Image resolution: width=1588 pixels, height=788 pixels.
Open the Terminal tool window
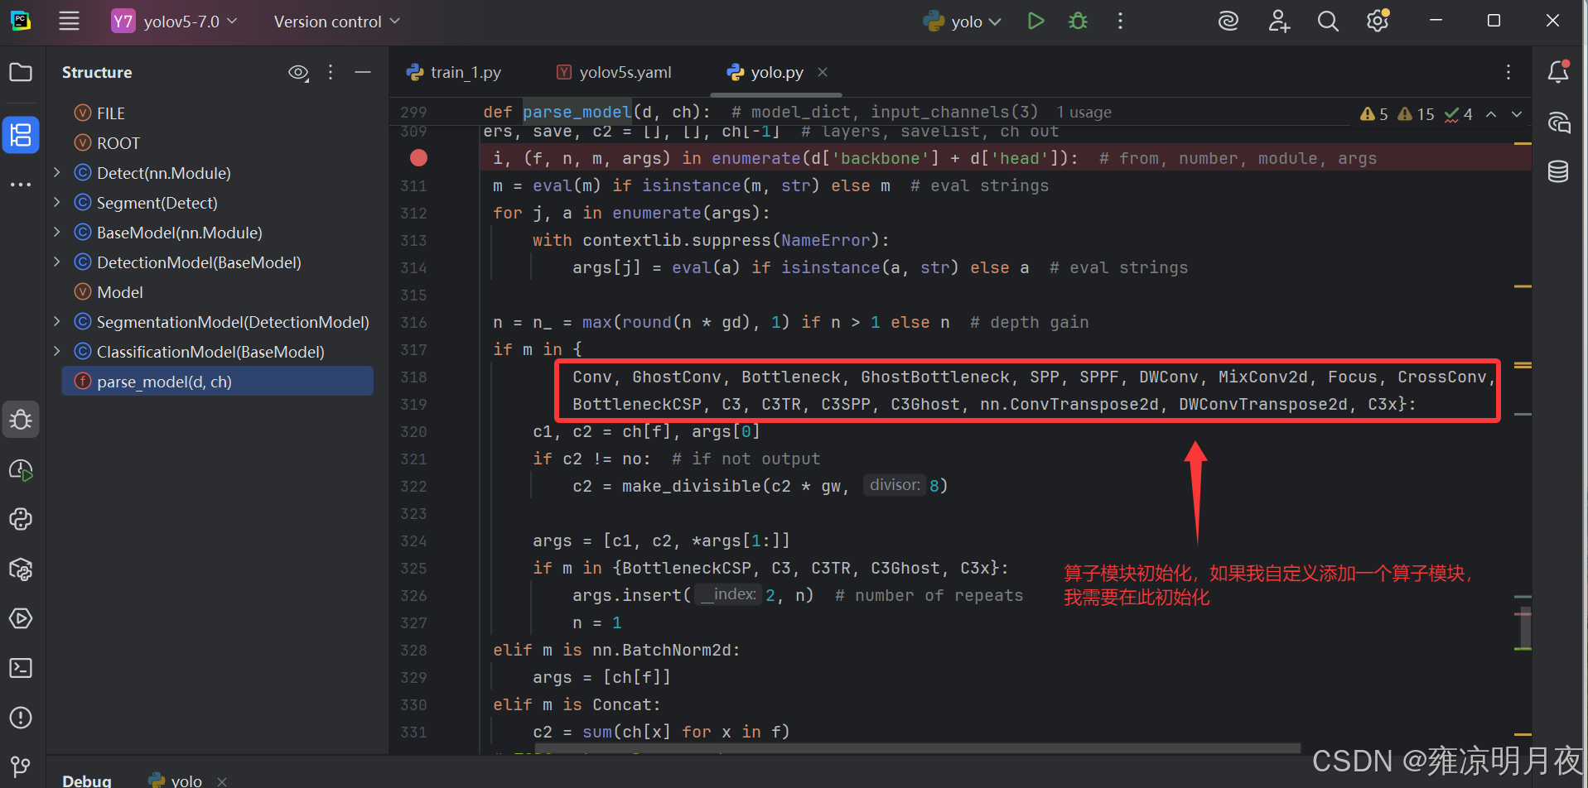coord(21,668)
